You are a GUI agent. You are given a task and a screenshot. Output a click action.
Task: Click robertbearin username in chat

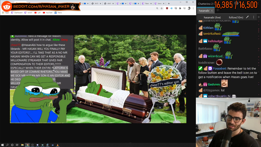pyautogui.click(x=217, y=96)
